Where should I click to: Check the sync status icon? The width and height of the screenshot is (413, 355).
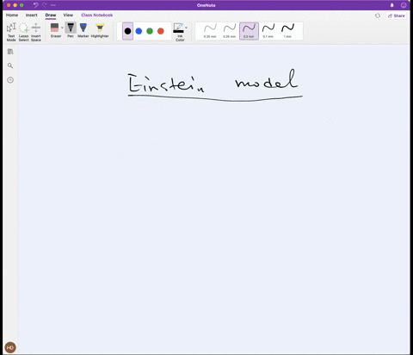pos(378,16)
